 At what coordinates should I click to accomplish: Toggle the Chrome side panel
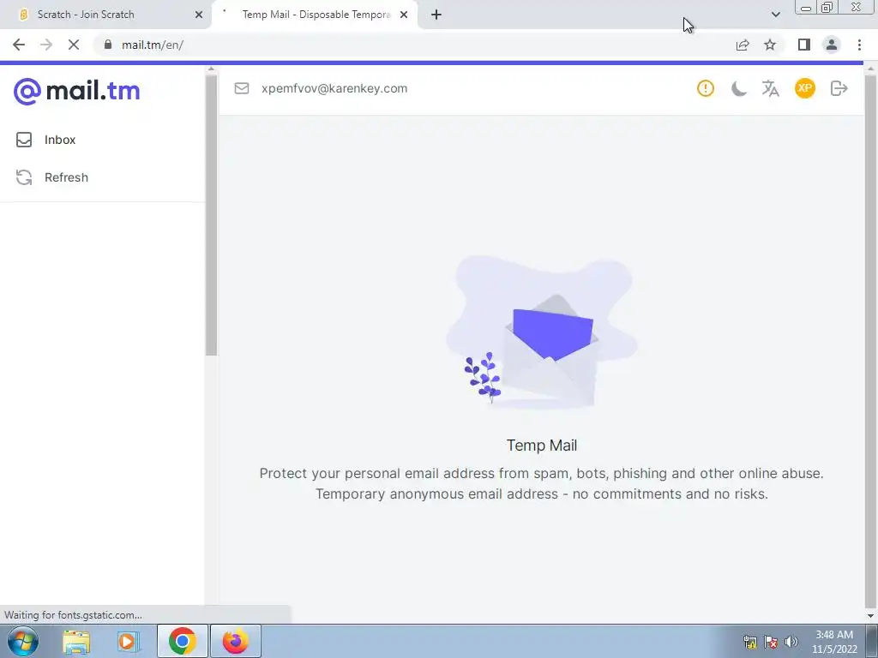point(804,45)
